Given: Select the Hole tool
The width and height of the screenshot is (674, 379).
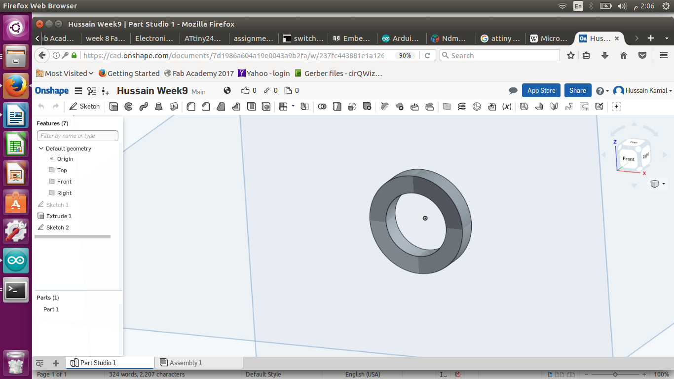Looking at the screenshot, I should 266,106.
